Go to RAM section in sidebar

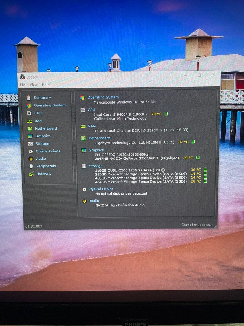(38, 121)
